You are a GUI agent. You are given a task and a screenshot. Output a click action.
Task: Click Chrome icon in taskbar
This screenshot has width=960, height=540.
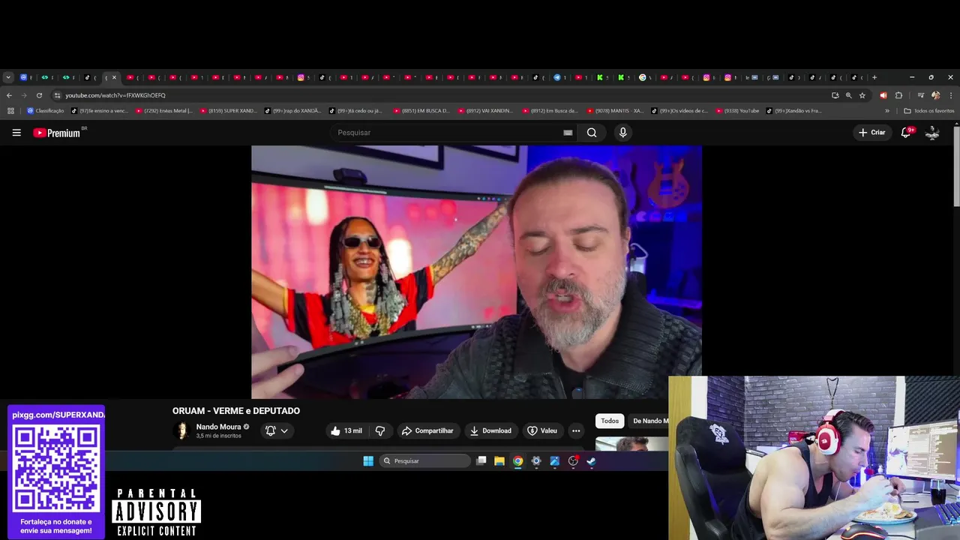[517, 461]
